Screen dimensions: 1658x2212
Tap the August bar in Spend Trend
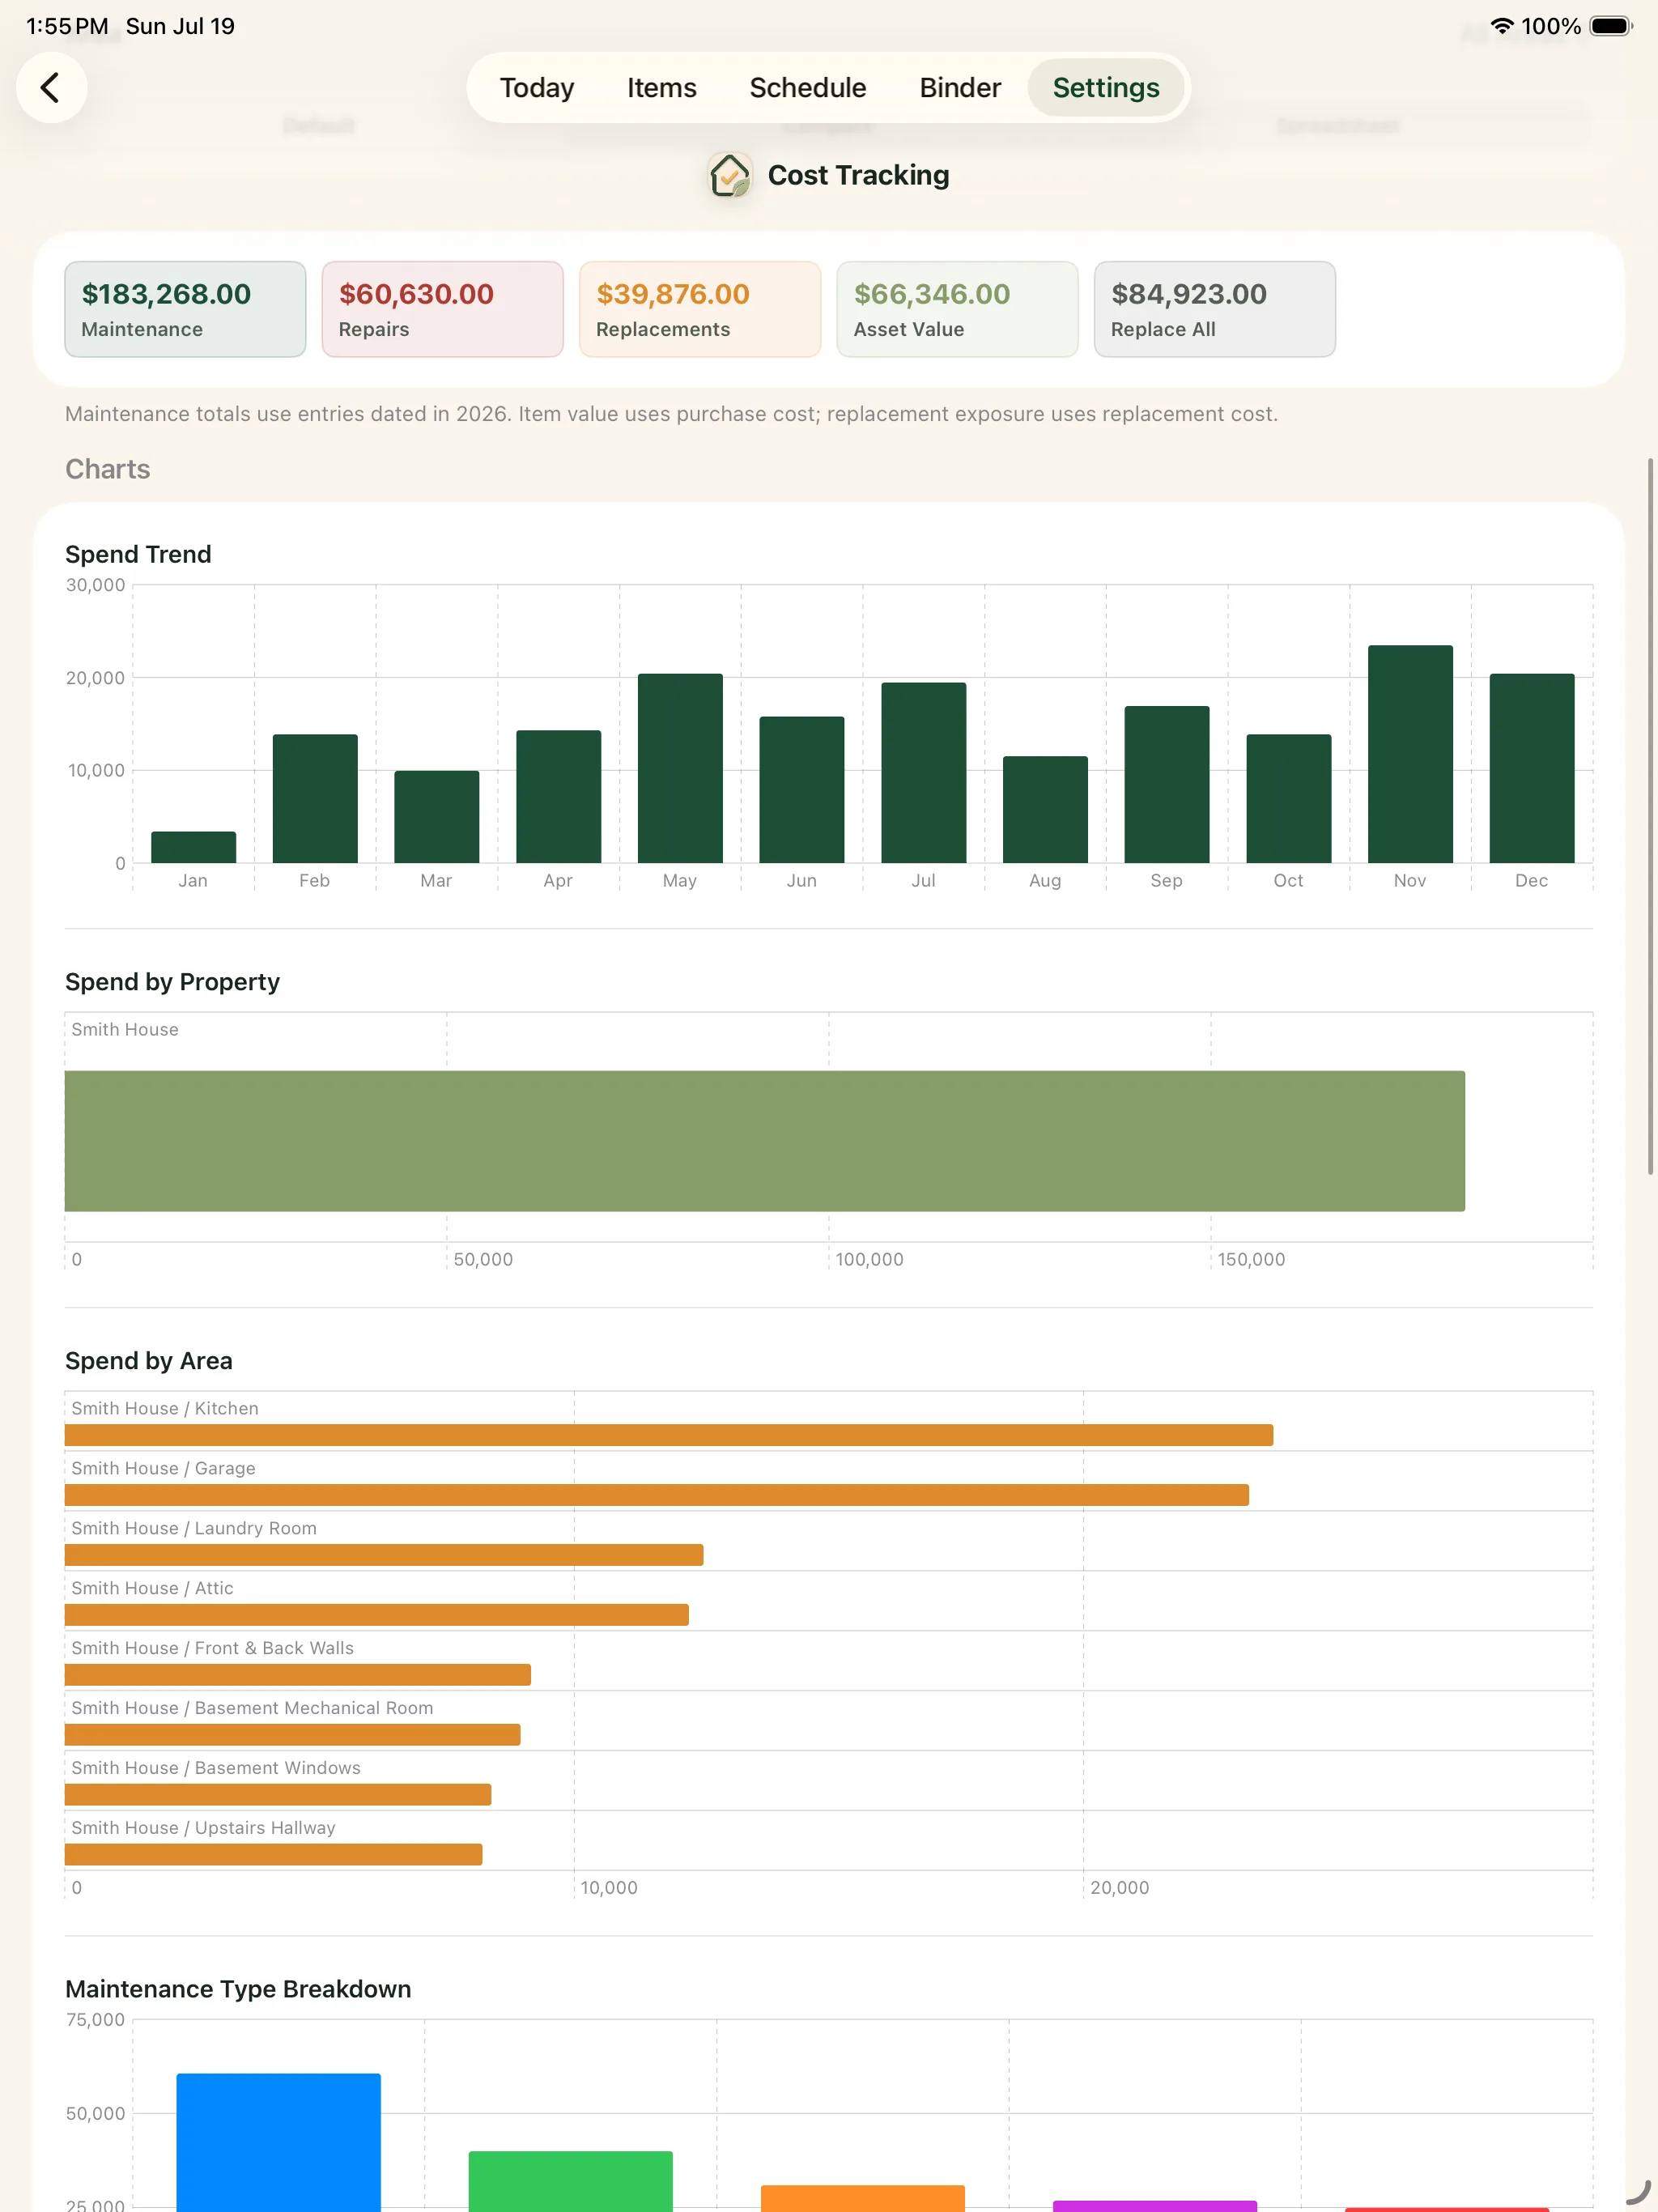coord(1045,809)
